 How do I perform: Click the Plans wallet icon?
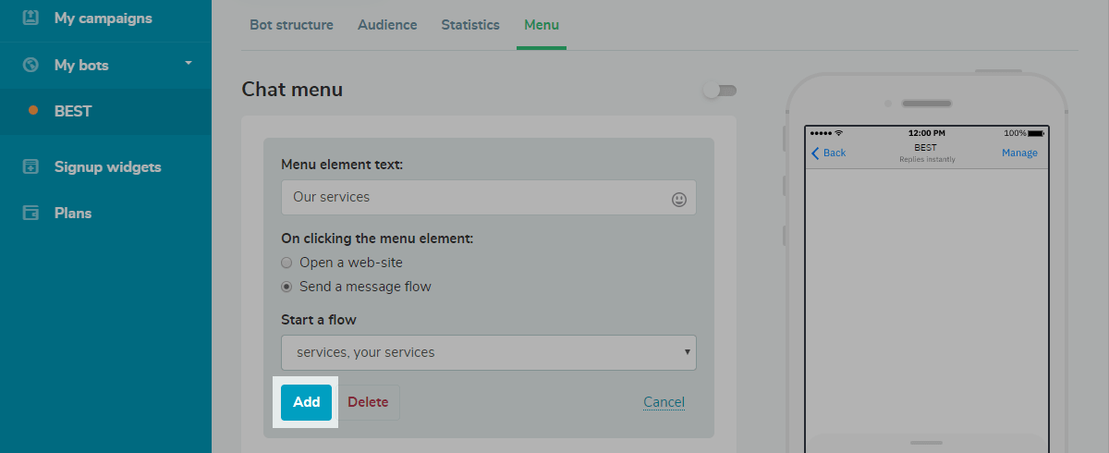pyautogui.click(x=31, y=214)
